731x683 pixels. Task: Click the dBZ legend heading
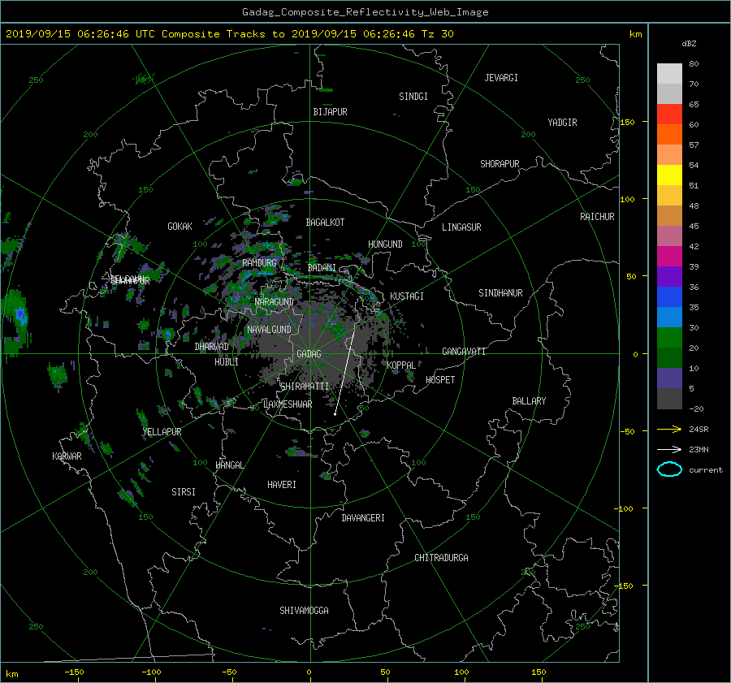(689, 44)
